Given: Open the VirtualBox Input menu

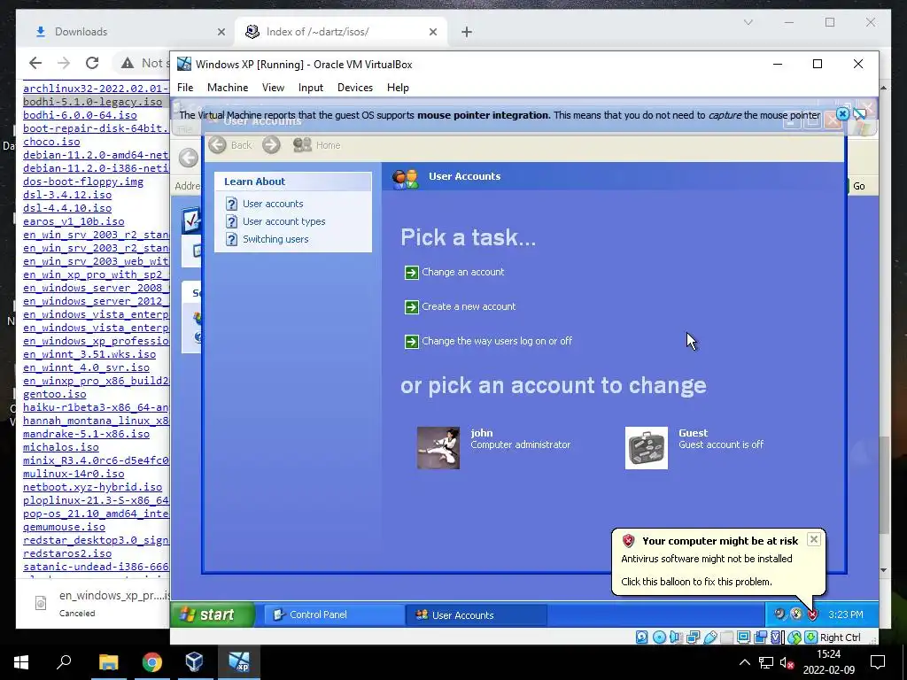Looking at the screenshot, I should [311, 88].
